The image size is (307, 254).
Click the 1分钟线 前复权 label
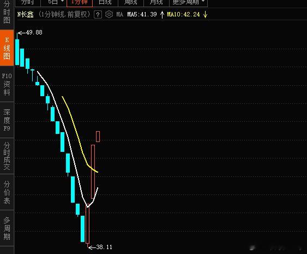pyautogui.click(x=64, y=14)
